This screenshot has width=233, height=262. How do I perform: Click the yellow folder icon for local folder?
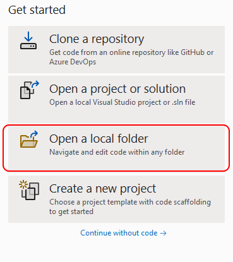pyautogui.click(x=29, y=140)
